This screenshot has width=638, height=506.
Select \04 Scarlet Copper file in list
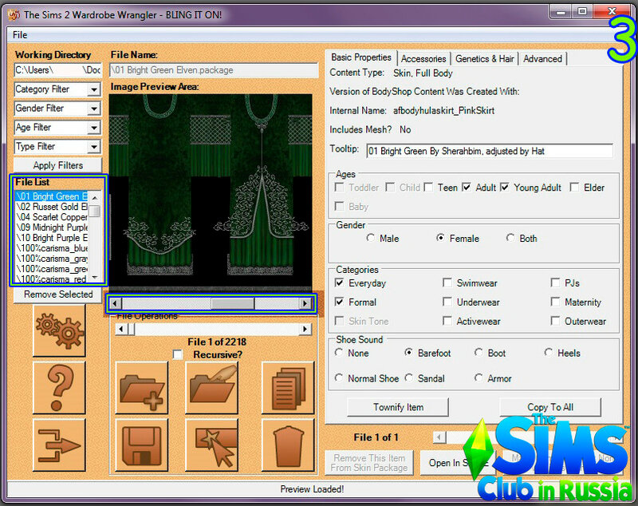point(52,217)
